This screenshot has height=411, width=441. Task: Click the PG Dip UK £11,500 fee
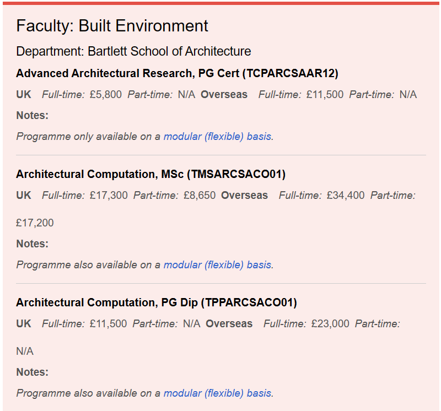coord(108,323)
